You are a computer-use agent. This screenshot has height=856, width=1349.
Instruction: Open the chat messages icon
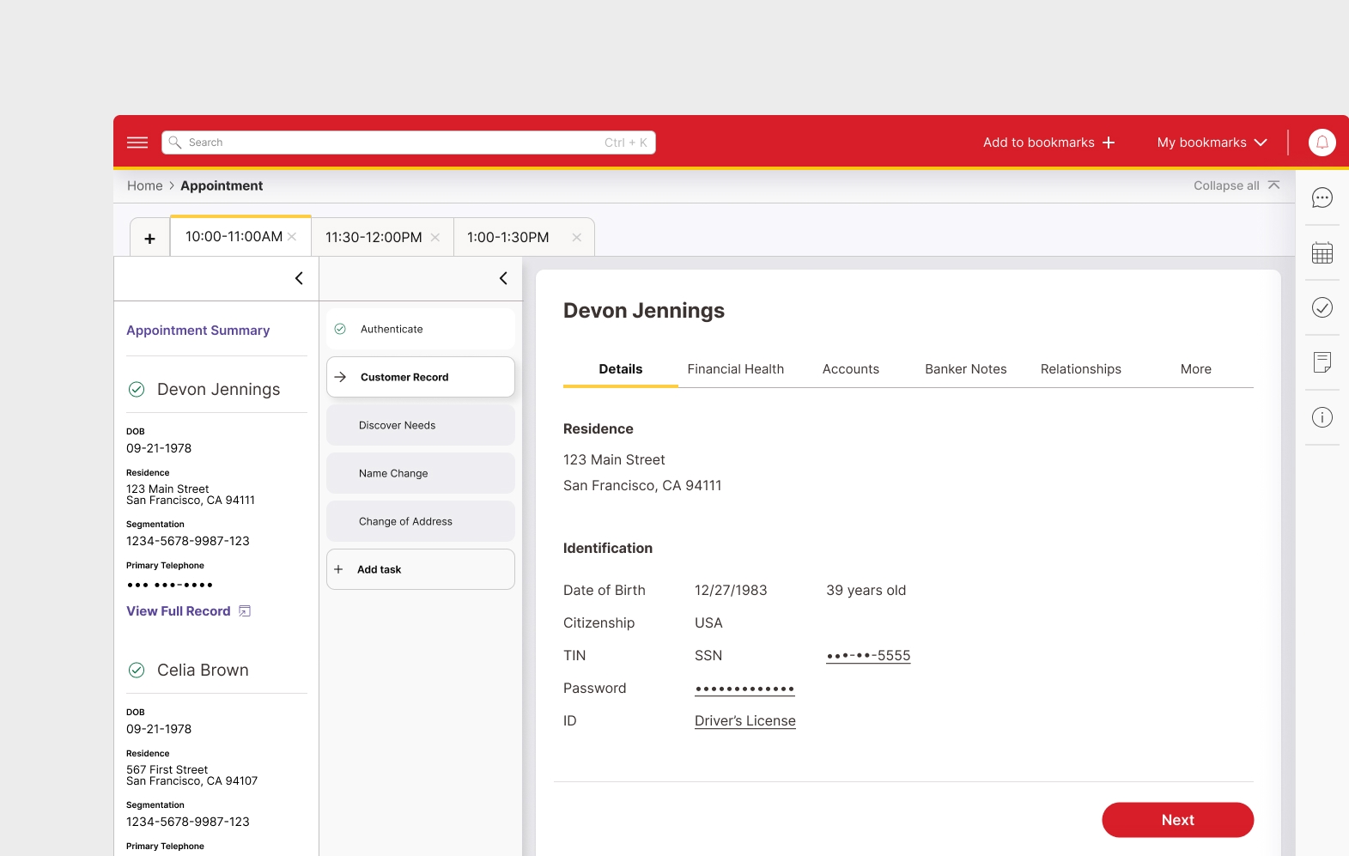tap(1322, 198)
